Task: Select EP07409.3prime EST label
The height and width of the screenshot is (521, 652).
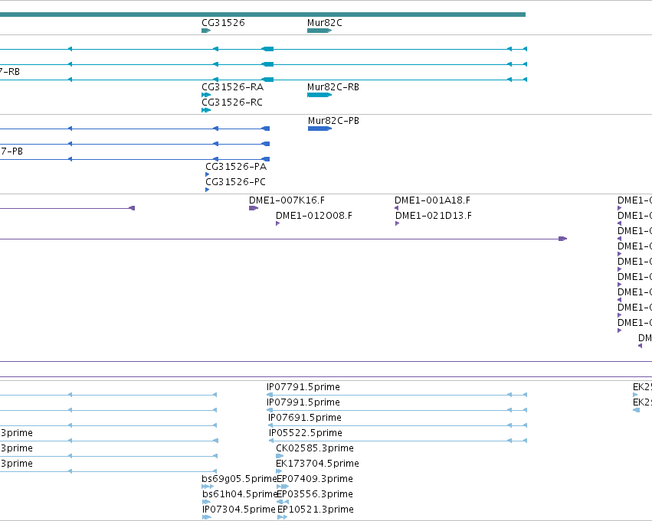Action: pyautogui.click(x=315, y=480)
